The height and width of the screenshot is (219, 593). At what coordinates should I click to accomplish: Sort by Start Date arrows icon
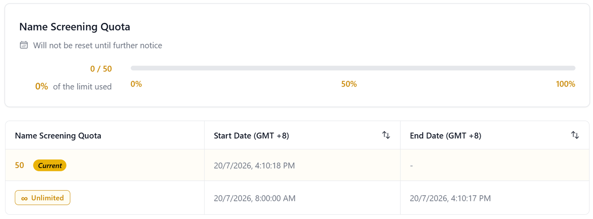pyautogui.click(x=386, y=135)
